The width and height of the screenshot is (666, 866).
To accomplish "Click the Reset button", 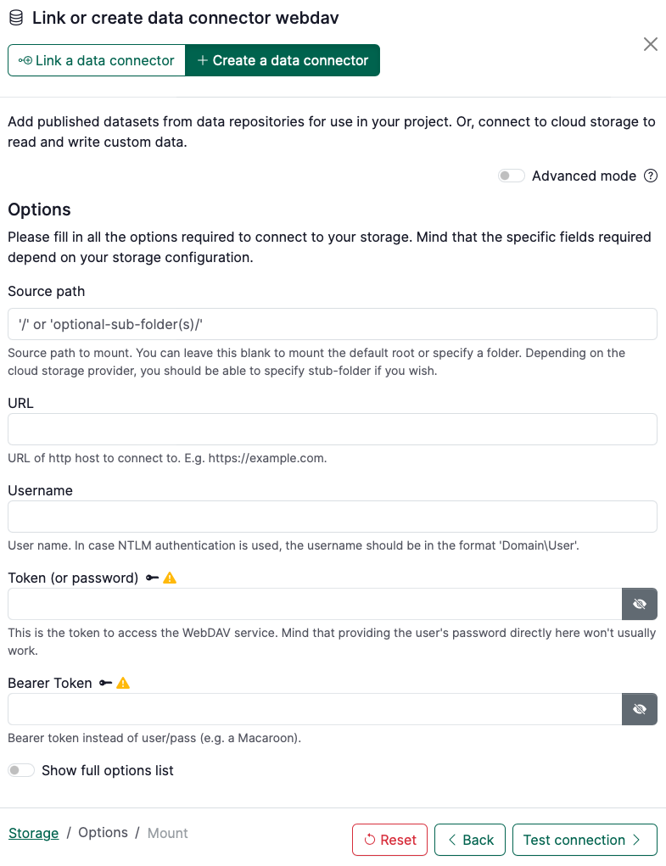I will [390, 840].
